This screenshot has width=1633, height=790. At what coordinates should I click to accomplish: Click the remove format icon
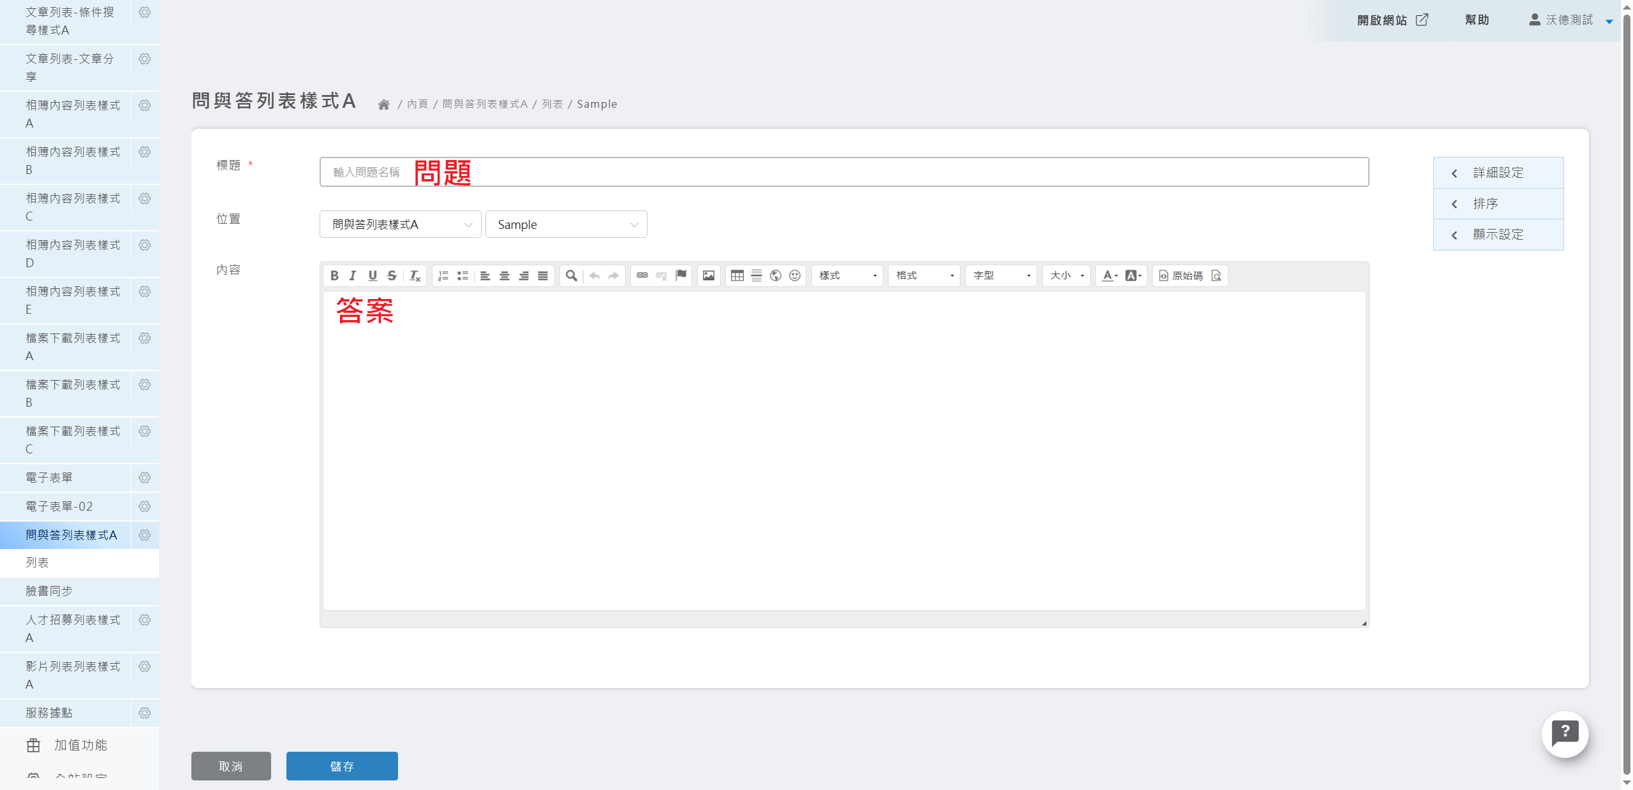coord(415,275)
